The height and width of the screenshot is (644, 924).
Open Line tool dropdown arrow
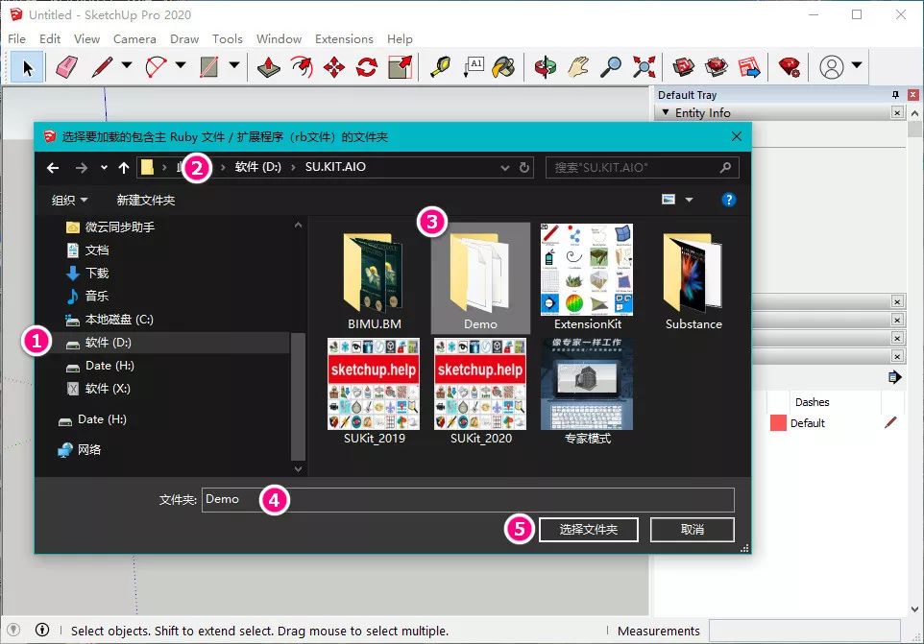coord(127,64)
